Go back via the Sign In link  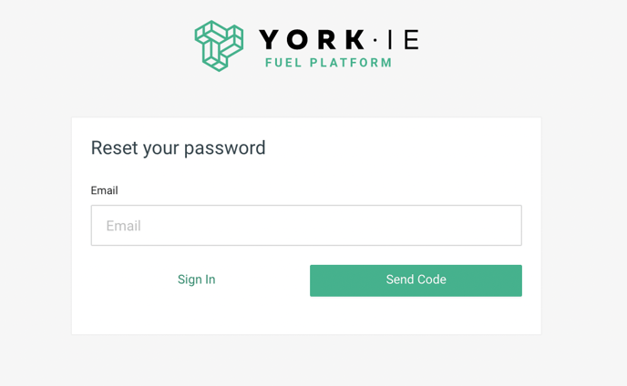click(196, 279)
